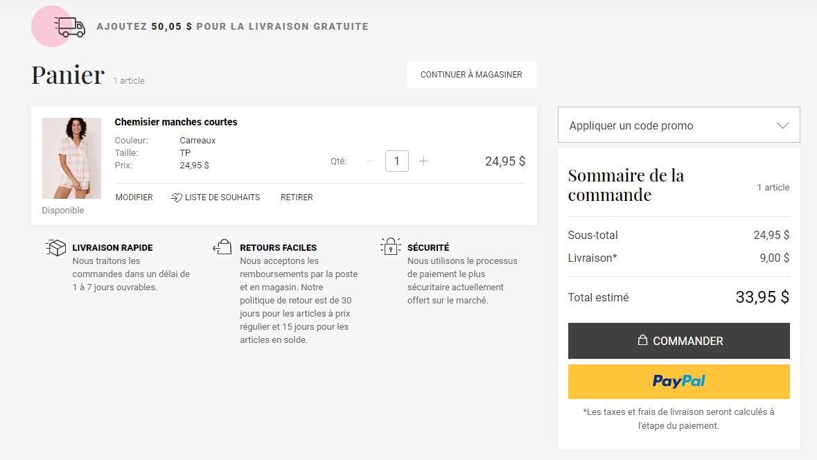The height and width of the screenshot is (460, 817).
Task: Click the taxes and shipping footnote
Action: tap(678, 419)
